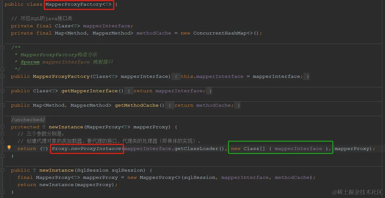Click the /unchecked/ folded annotation
385x198 pixels.
(28, 120)
